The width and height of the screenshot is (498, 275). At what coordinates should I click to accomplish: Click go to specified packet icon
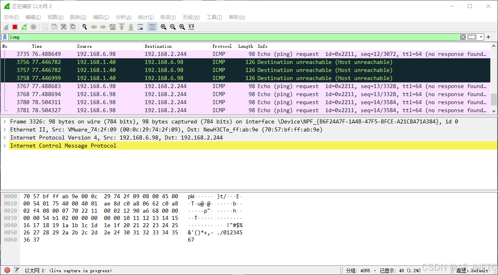pyautogui.click(x=112, y=27)
